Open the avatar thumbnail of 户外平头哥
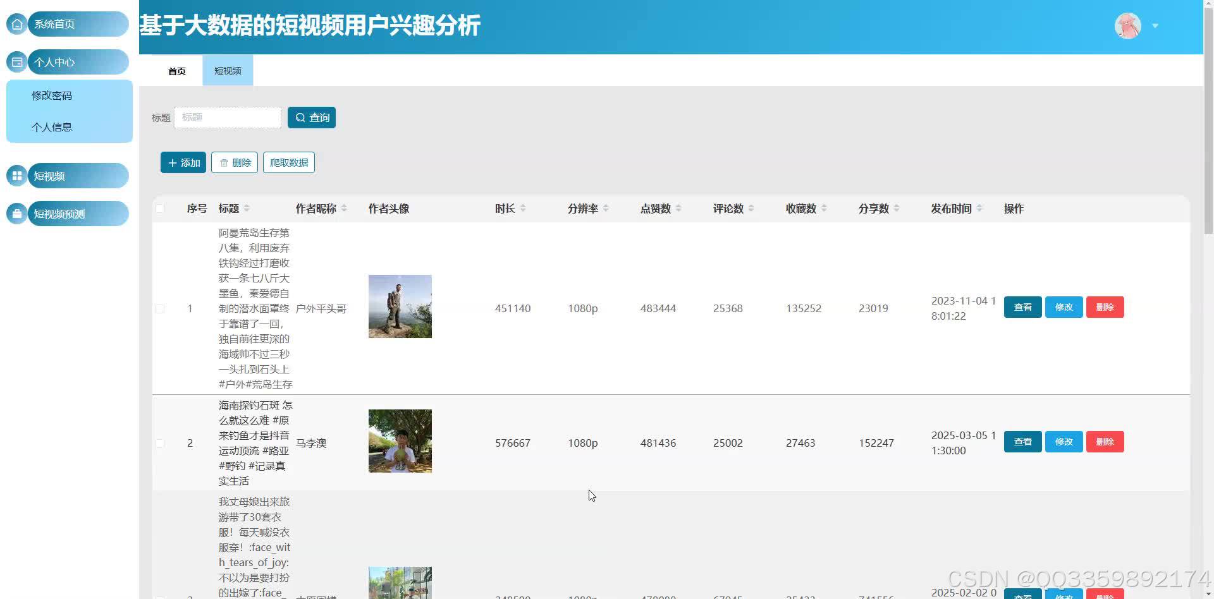 click(x=400, y=306)
